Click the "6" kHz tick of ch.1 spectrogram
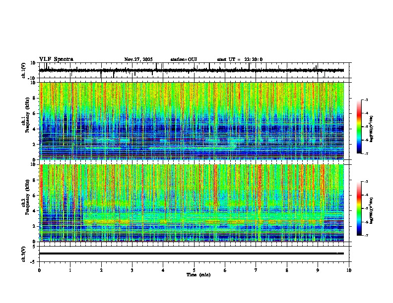The image size is (393, 303). [35, 114]
